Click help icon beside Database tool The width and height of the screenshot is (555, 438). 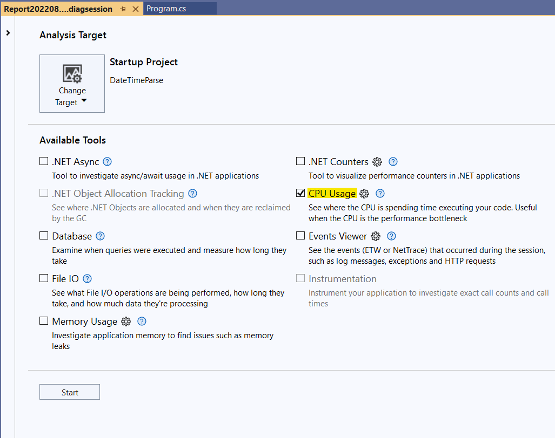[100, 236]
